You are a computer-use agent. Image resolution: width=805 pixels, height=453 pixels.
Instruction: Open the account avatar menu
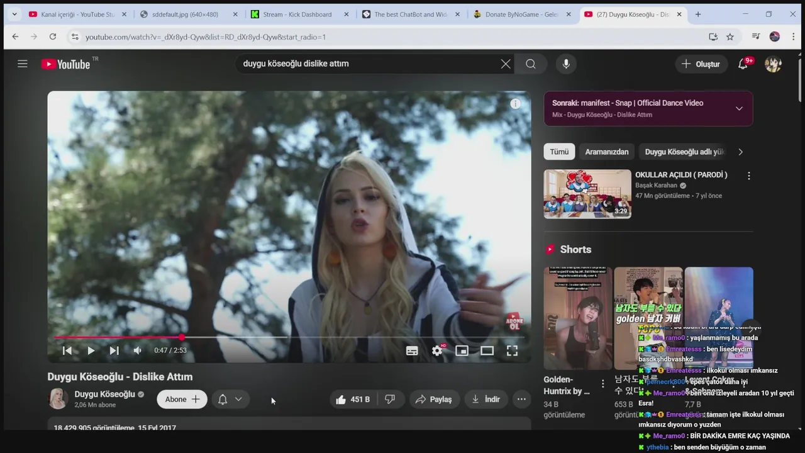click(x=773, y=64)
